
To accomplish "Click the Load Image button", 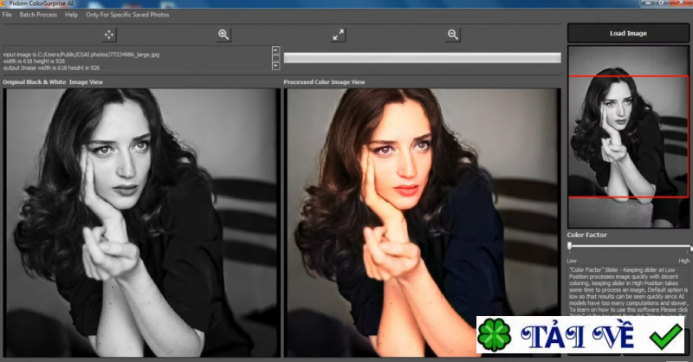I will point(628,33).
